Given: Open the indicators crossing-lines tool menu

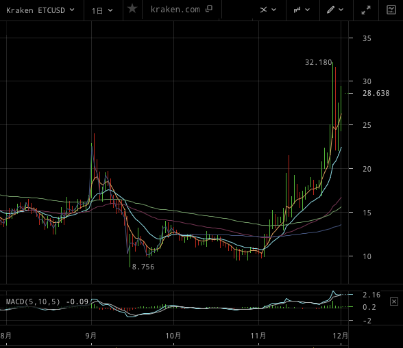Looking at the screenshot, I should click(x=263, y=10).
